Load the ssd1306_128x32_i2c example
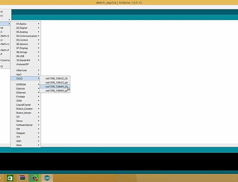 click(x=55, y=79)
